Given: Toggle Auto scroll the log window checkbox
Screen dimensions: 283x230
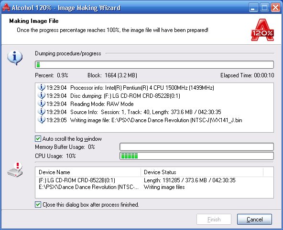Looking at the screenshot, I should (38, 139).
